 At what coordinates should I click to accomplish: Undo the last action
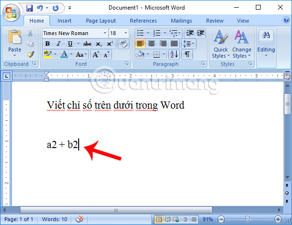[40, 8]
